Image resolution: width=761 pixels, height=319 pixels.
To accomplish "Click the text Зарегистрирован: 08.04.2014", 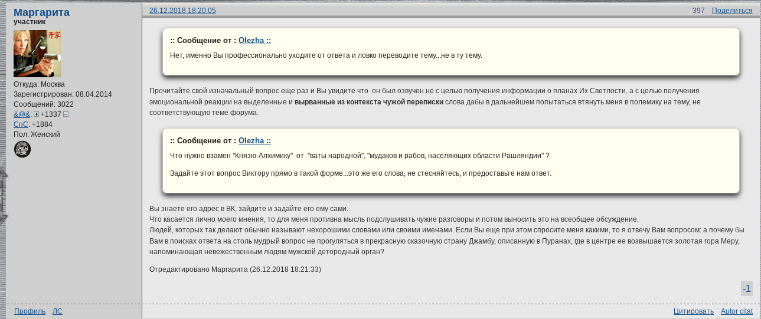I will (x=63, y=94).
